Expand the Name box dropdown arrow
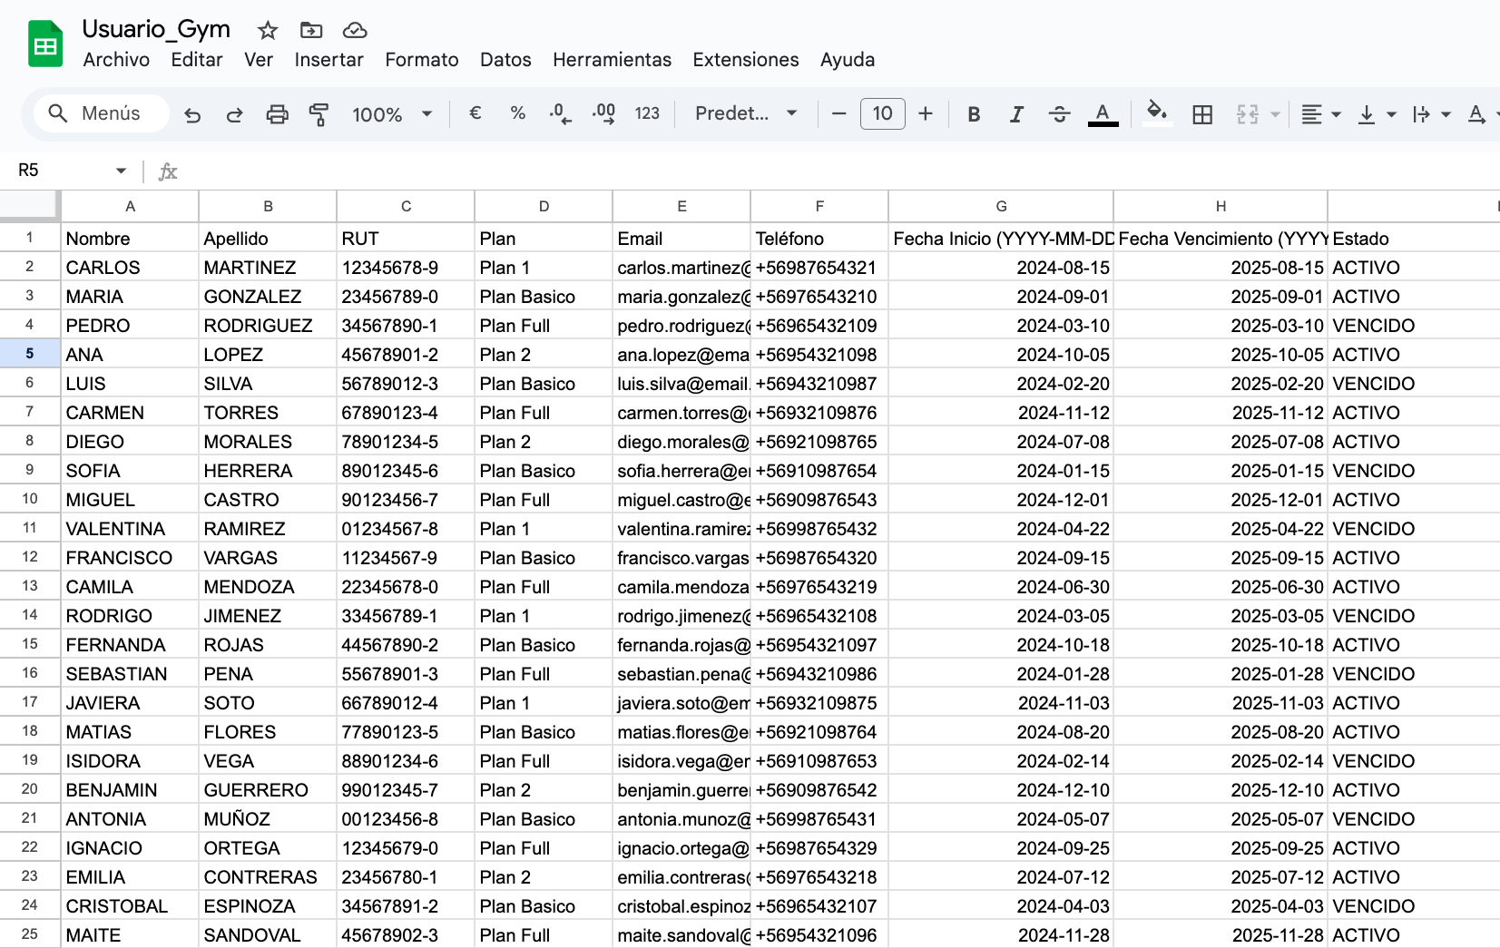 click(121, 171)
